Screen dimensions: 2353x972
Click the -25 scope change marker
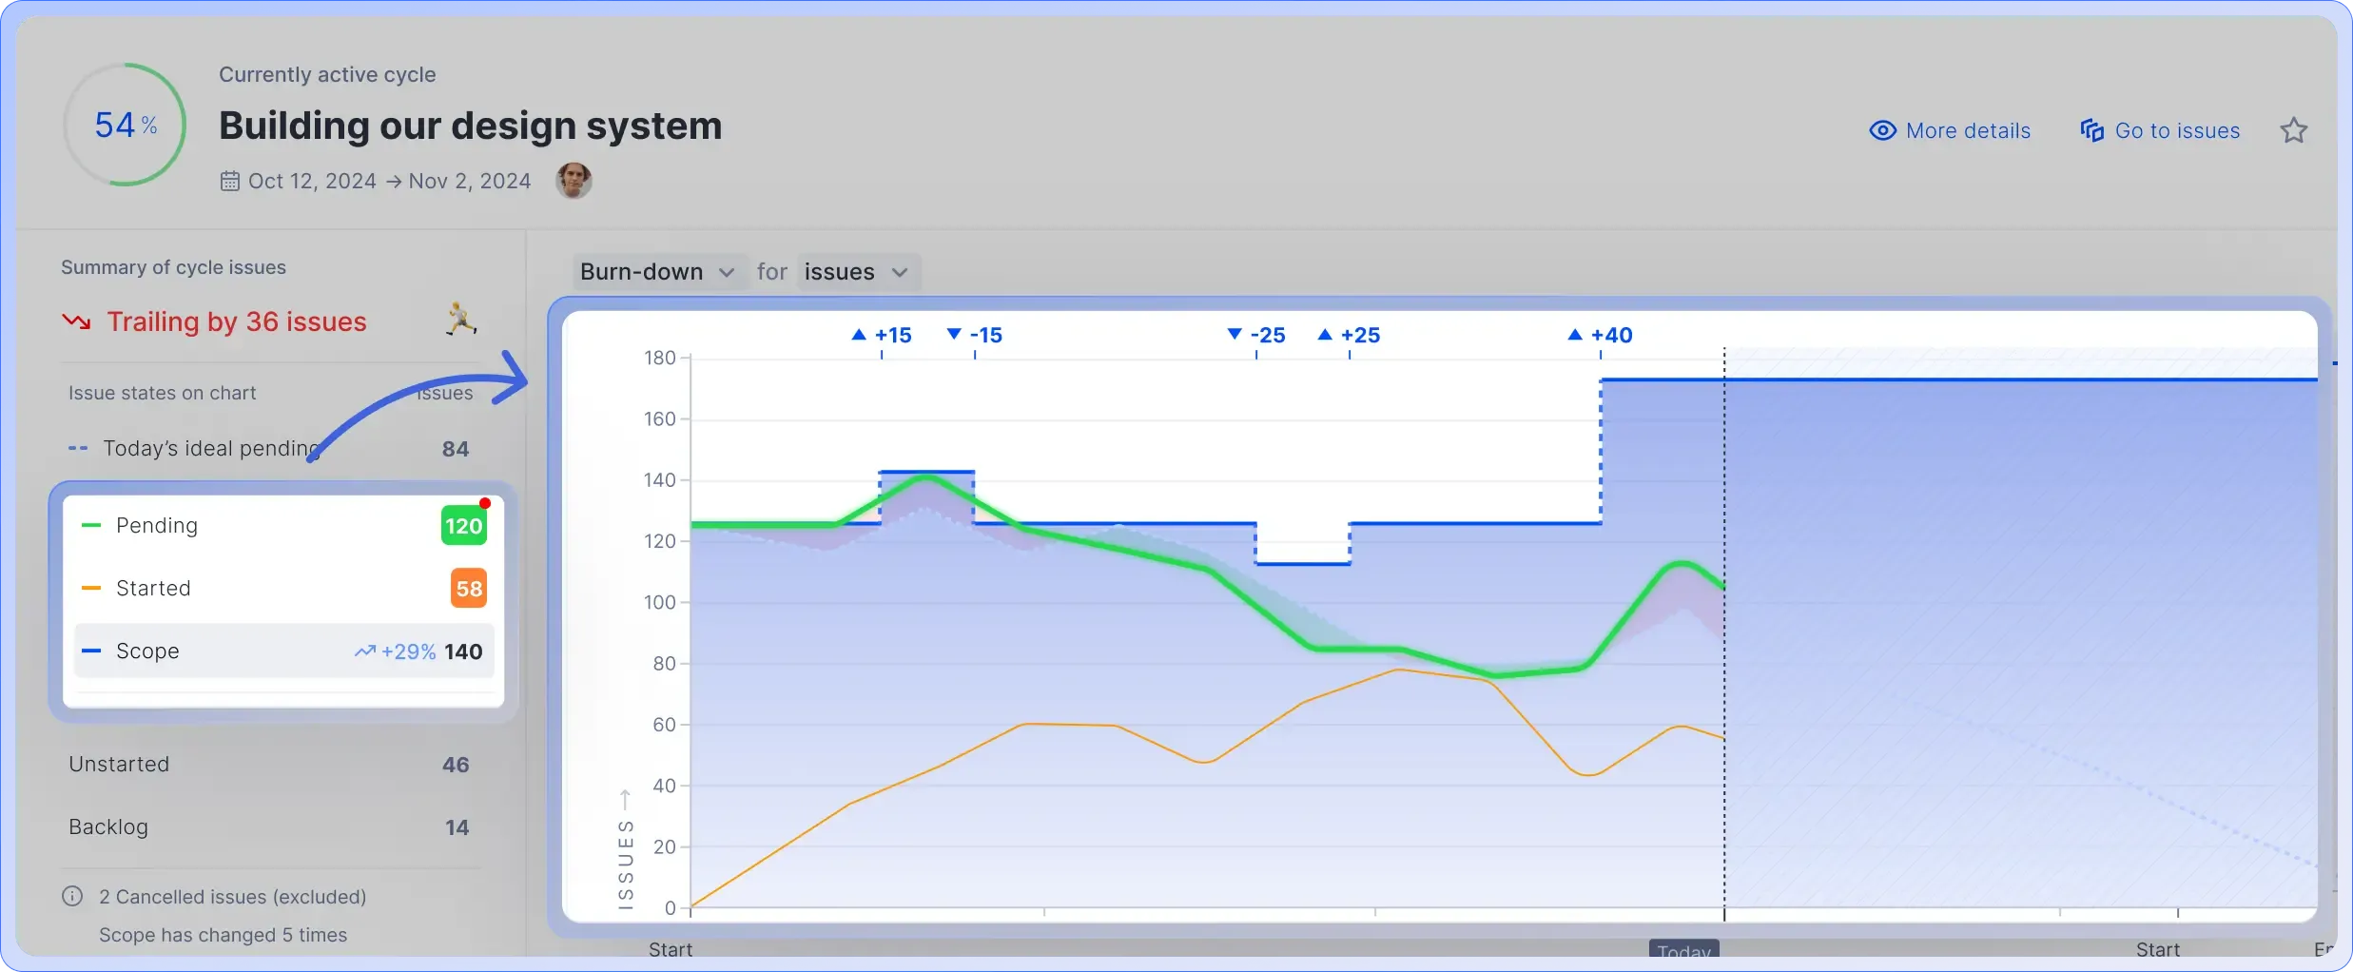(1256, 335)
